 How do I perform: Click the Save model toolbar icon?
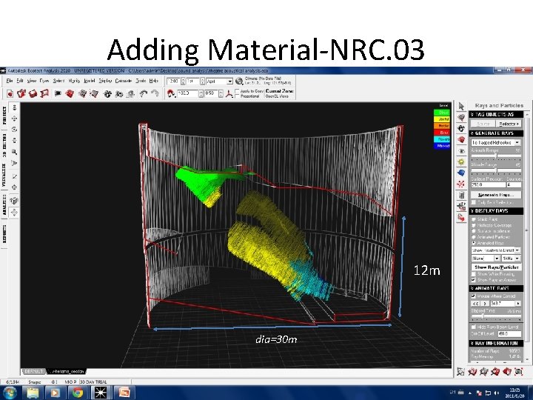(33, 93)
